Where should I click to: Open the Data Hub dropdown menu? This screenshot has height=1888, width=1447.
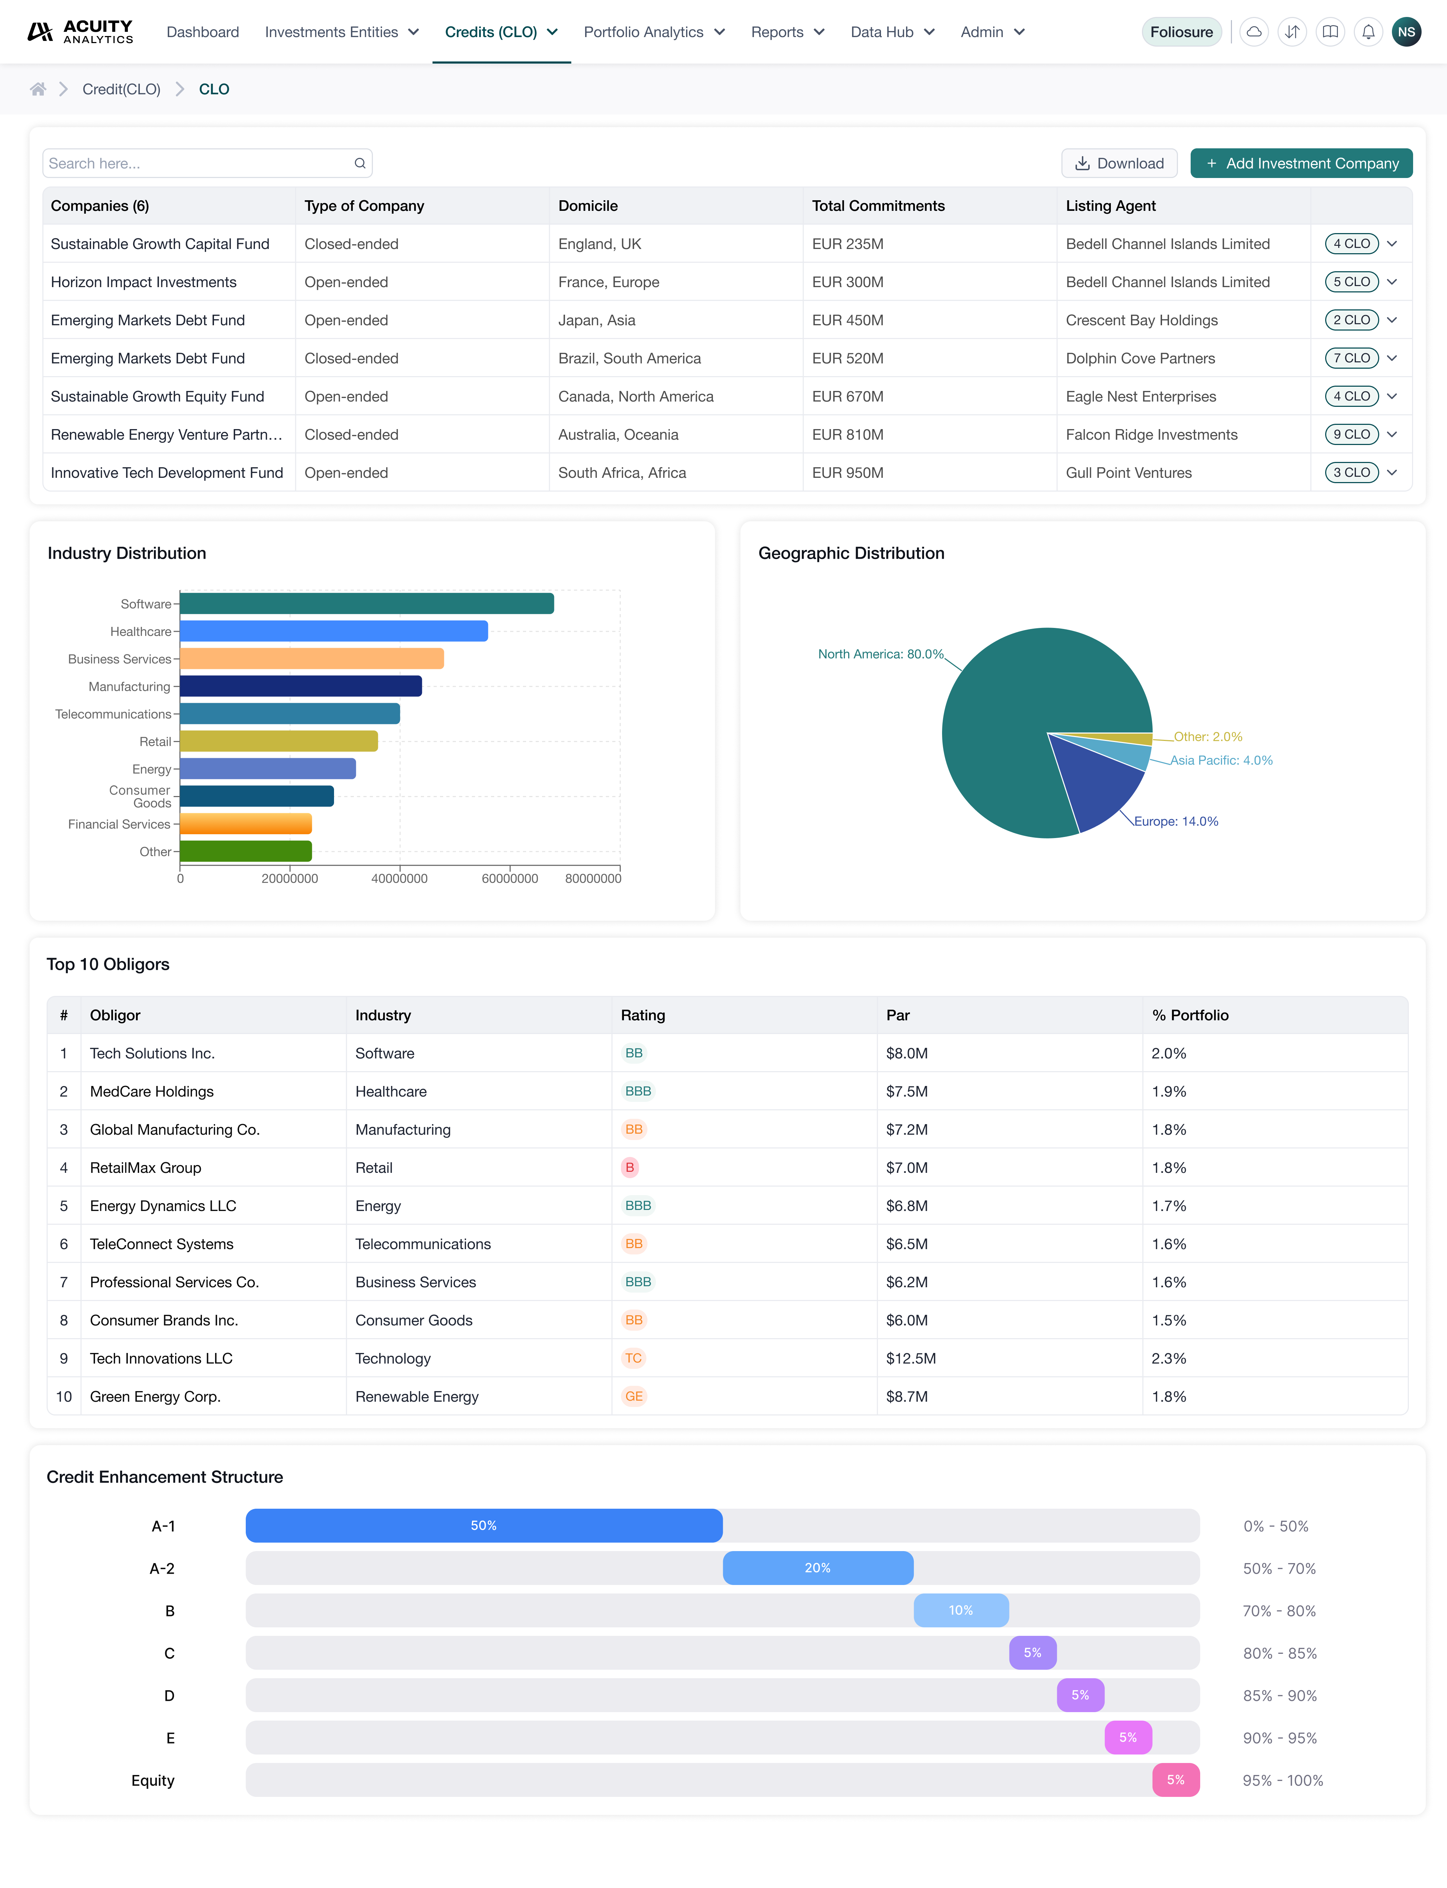click(892, 32)
